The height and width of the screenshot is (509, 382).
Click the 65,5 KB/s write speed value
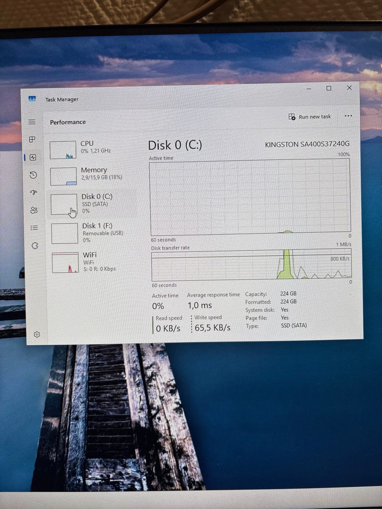(212, 328)
